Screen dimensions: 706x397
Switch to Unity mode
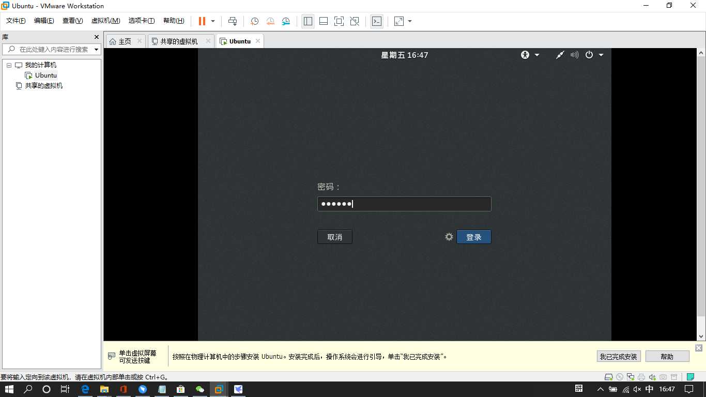pyautogui.click(x=355, y=21)
